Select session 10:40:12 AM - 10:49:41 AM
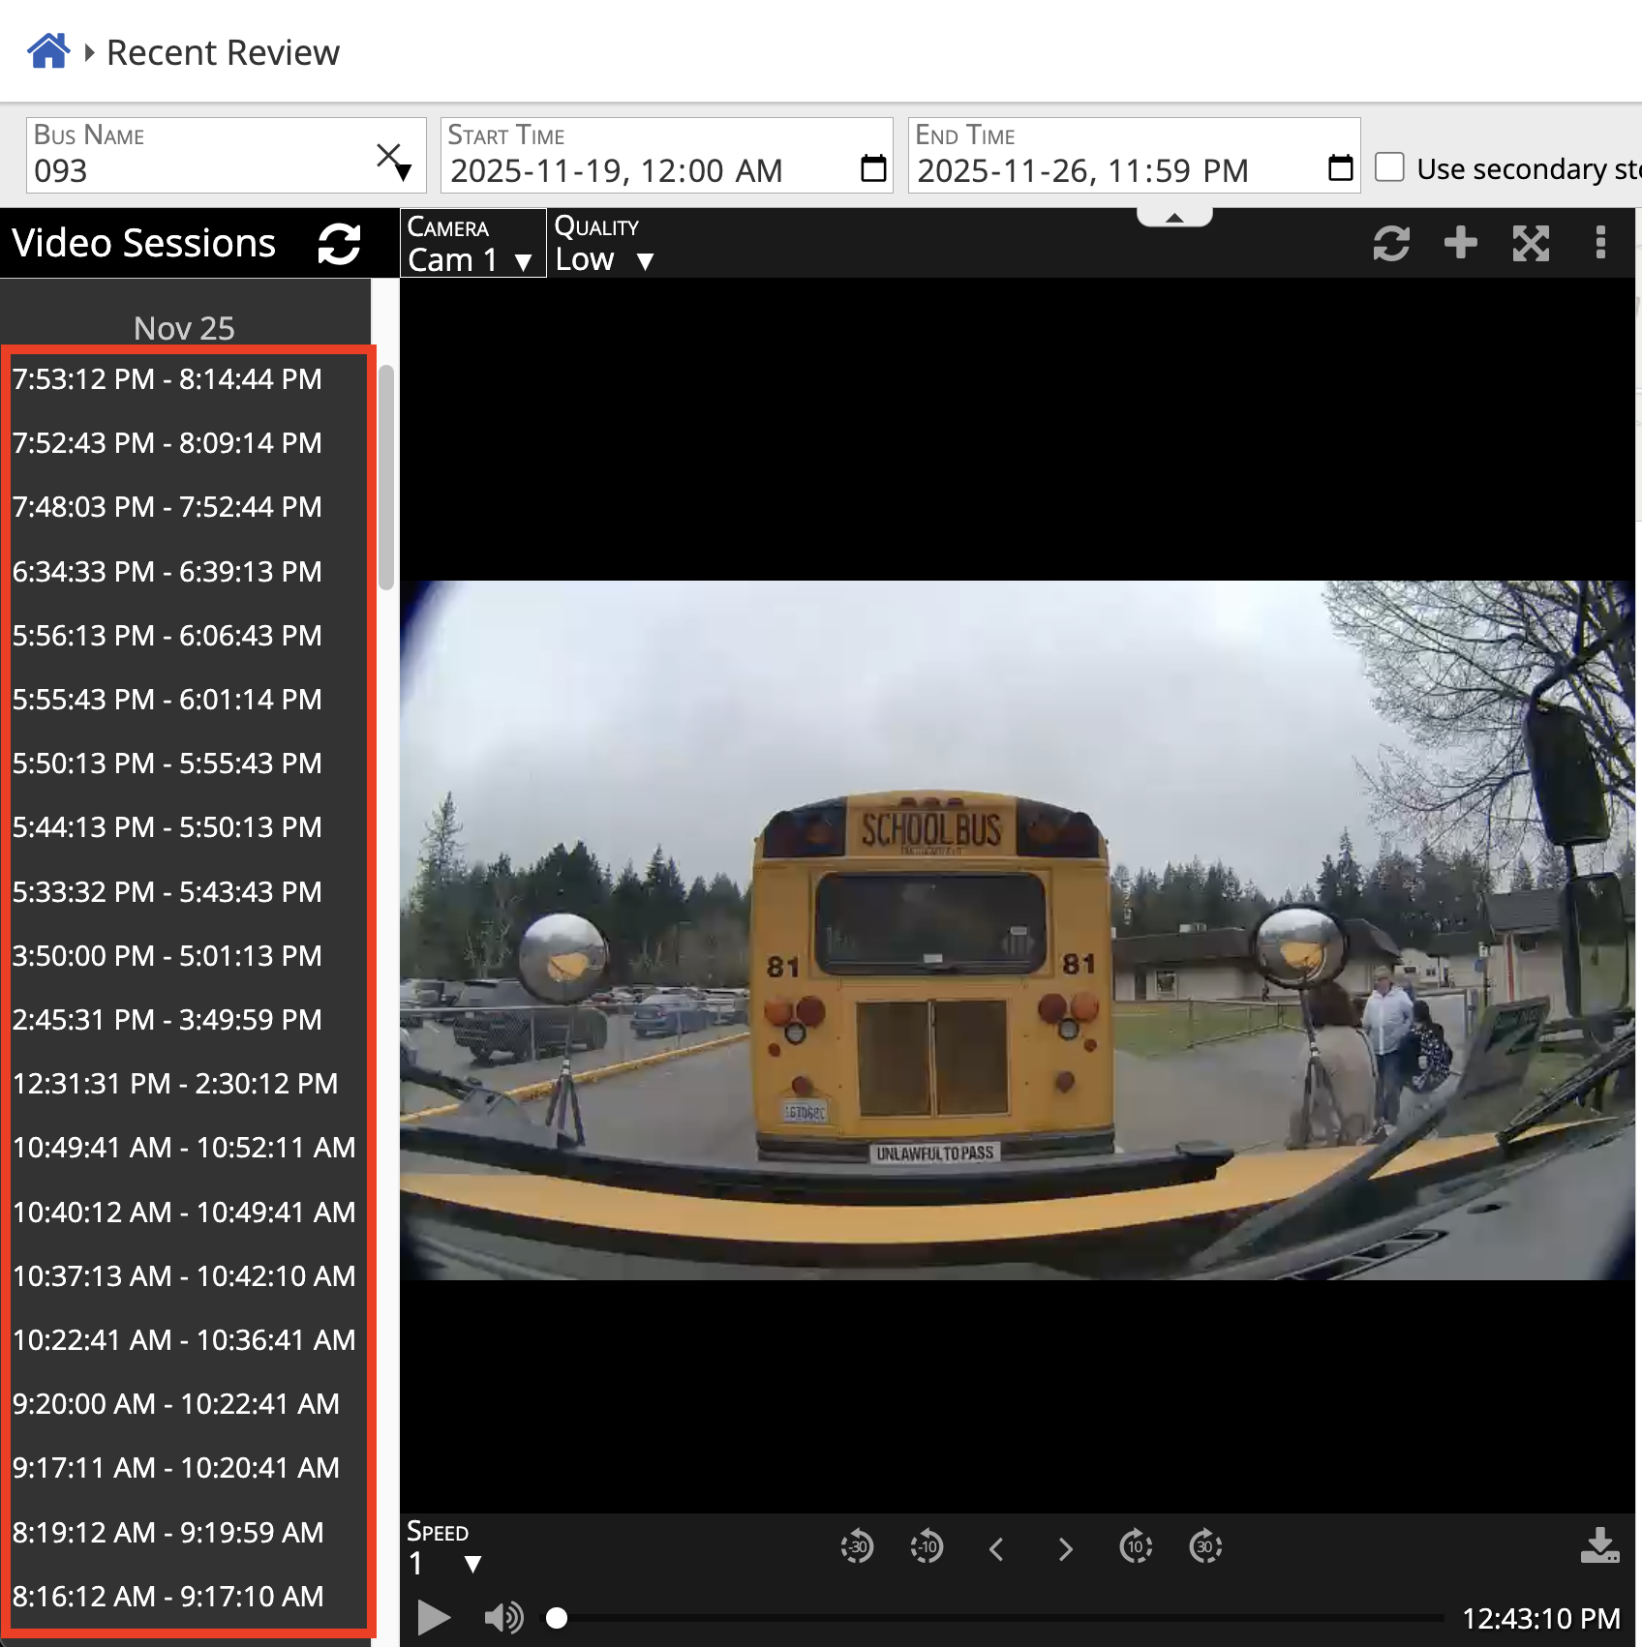 point(184,1212)
